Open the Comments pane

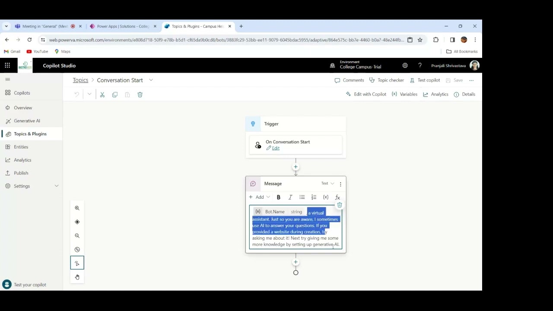tap(349, 80)
